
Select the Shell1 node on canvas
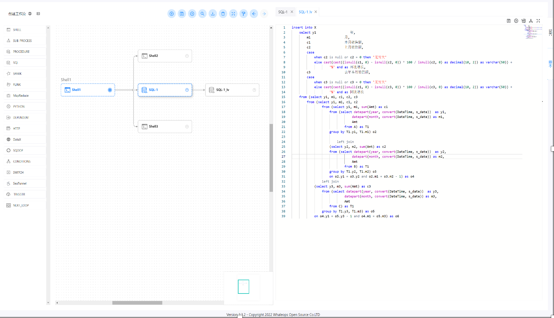click(88, 90)
